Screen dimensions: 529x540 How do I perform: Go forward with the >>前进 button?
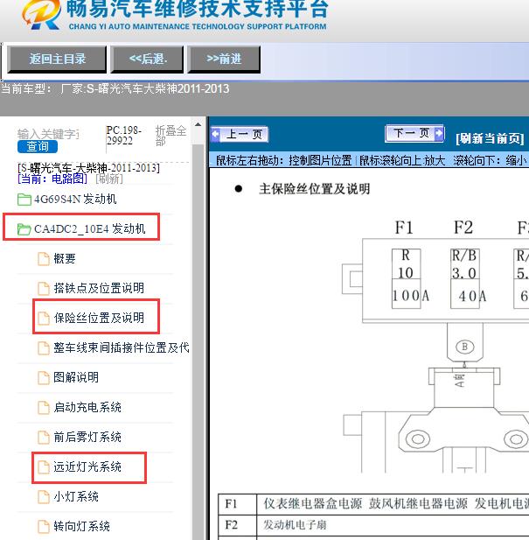point(224,60)
